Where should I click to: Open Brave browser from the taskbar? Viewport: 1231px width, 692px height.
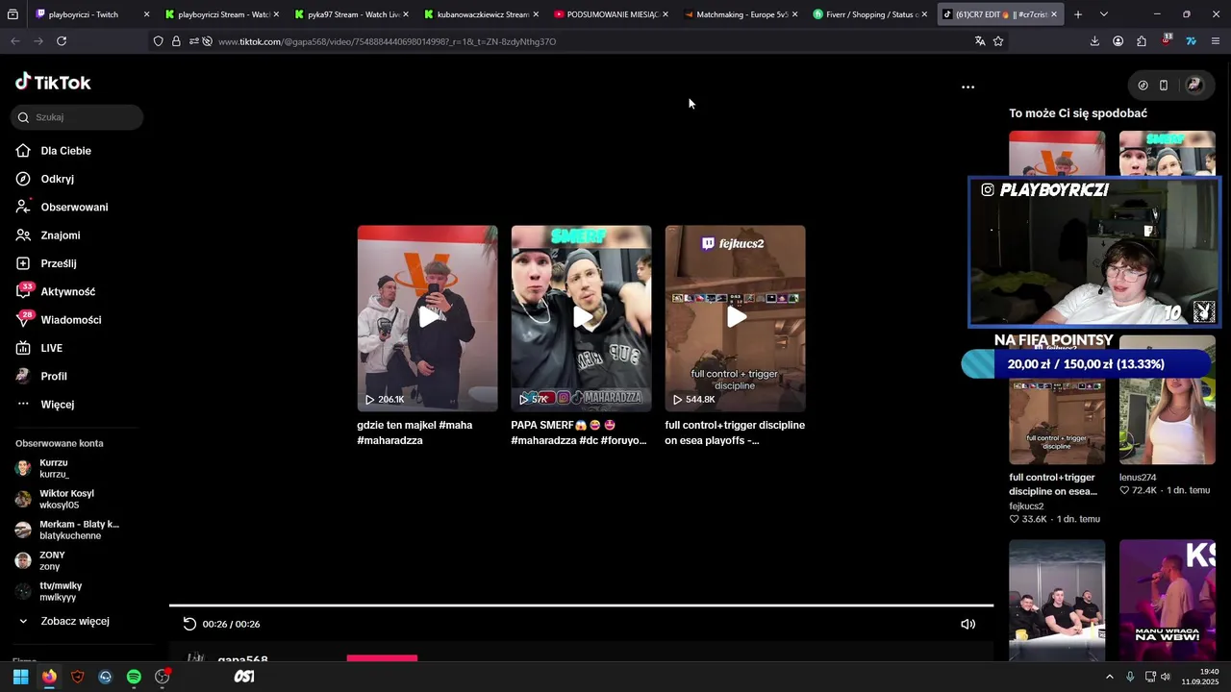(77, 677)
